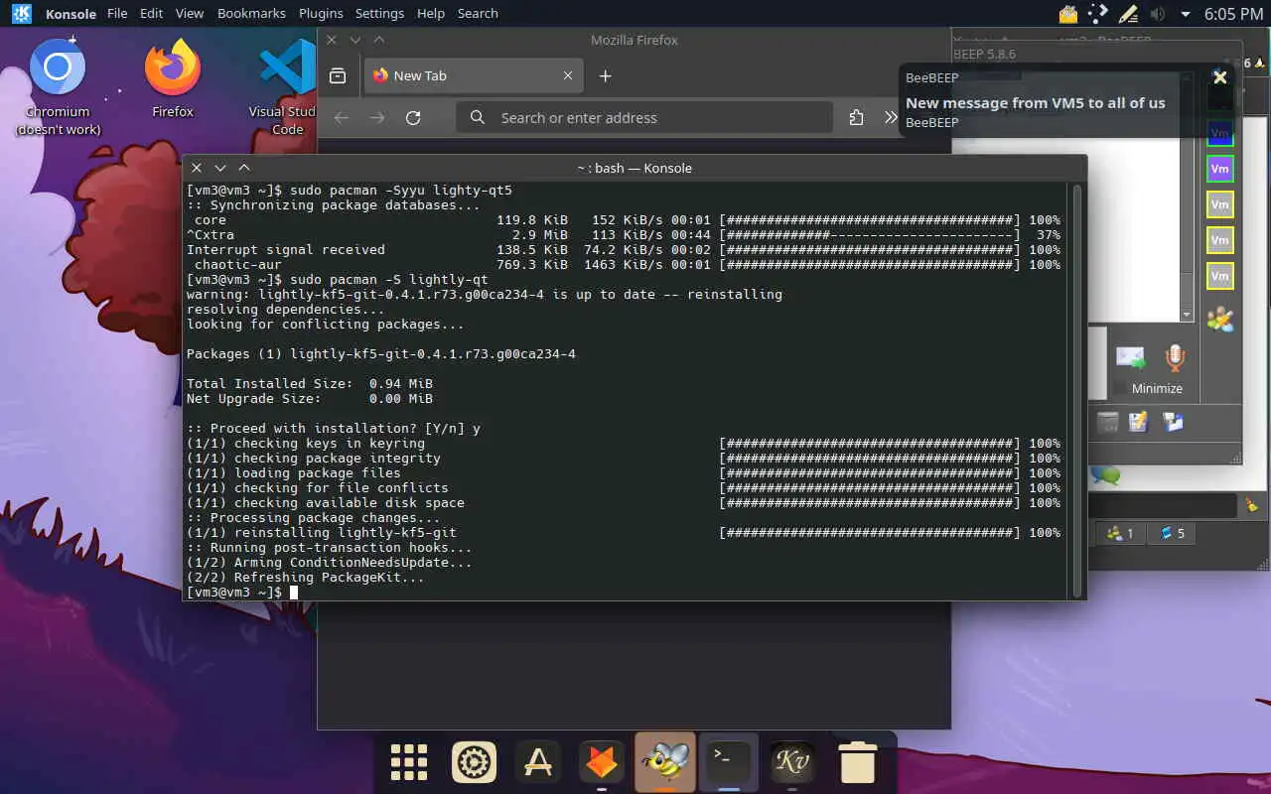Click BeeBEEP's calendar-style toolbar icon
This screenshot has width=1271, height=794.
pos(1107,422)
